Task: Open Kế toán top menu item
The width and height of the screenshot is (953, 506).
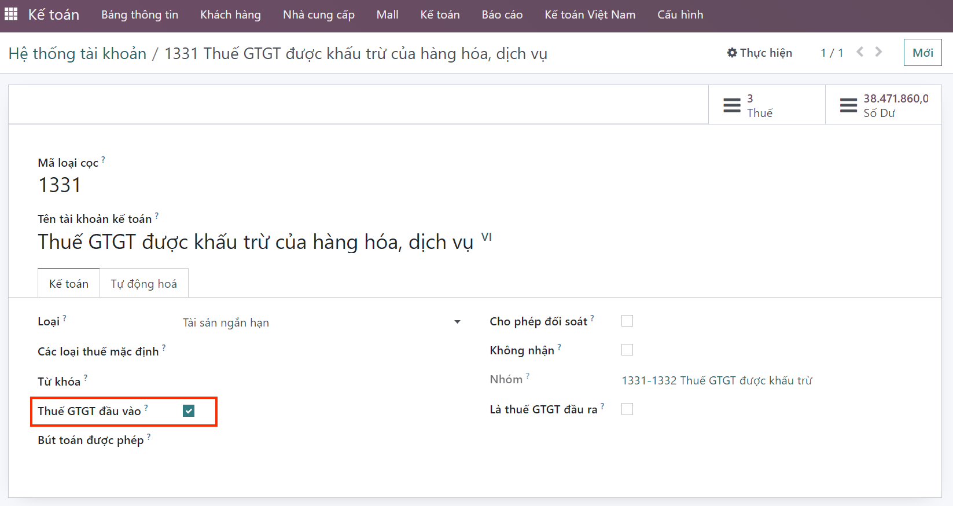Action: (x=440, y=14)
